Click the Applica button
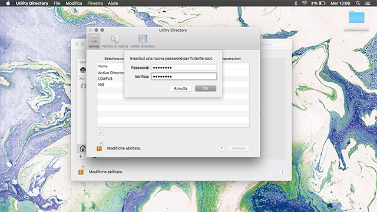 tap(239, 148)
